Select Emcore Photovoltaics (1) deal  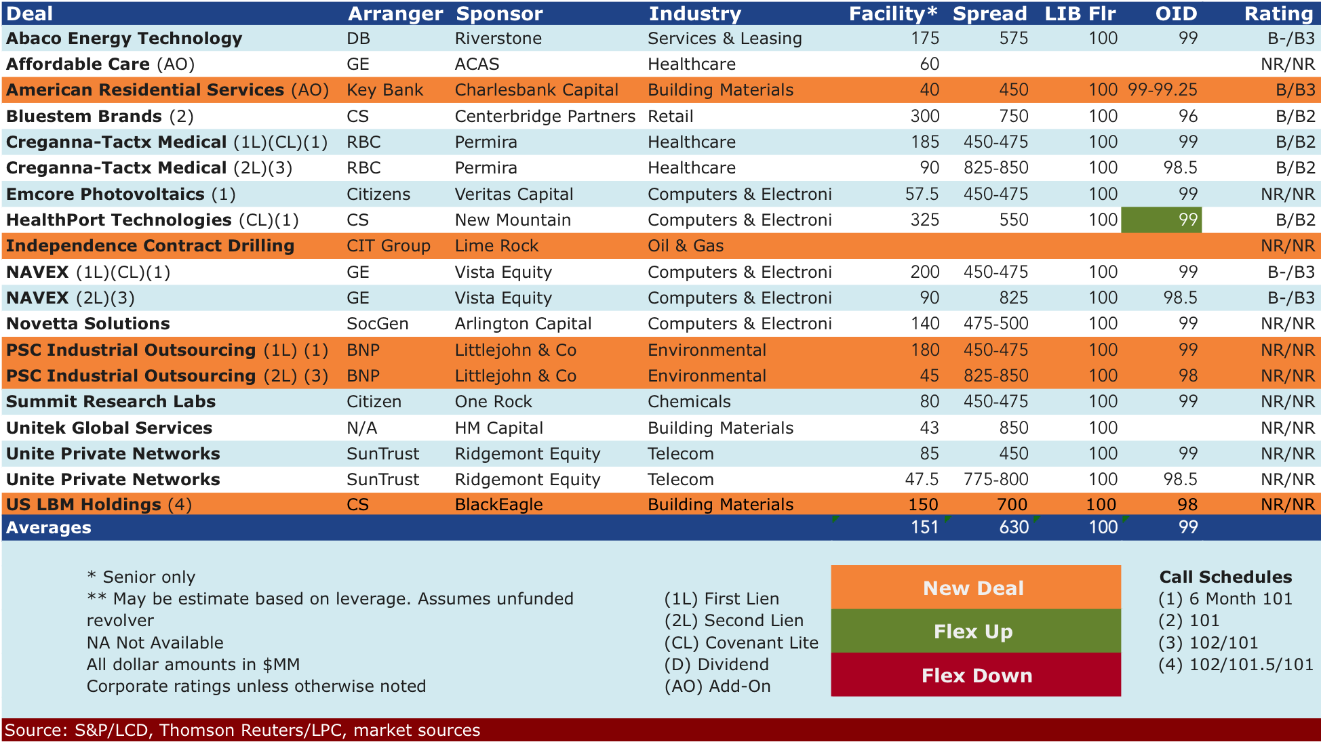pyautogui.click(x=121, y=194)
